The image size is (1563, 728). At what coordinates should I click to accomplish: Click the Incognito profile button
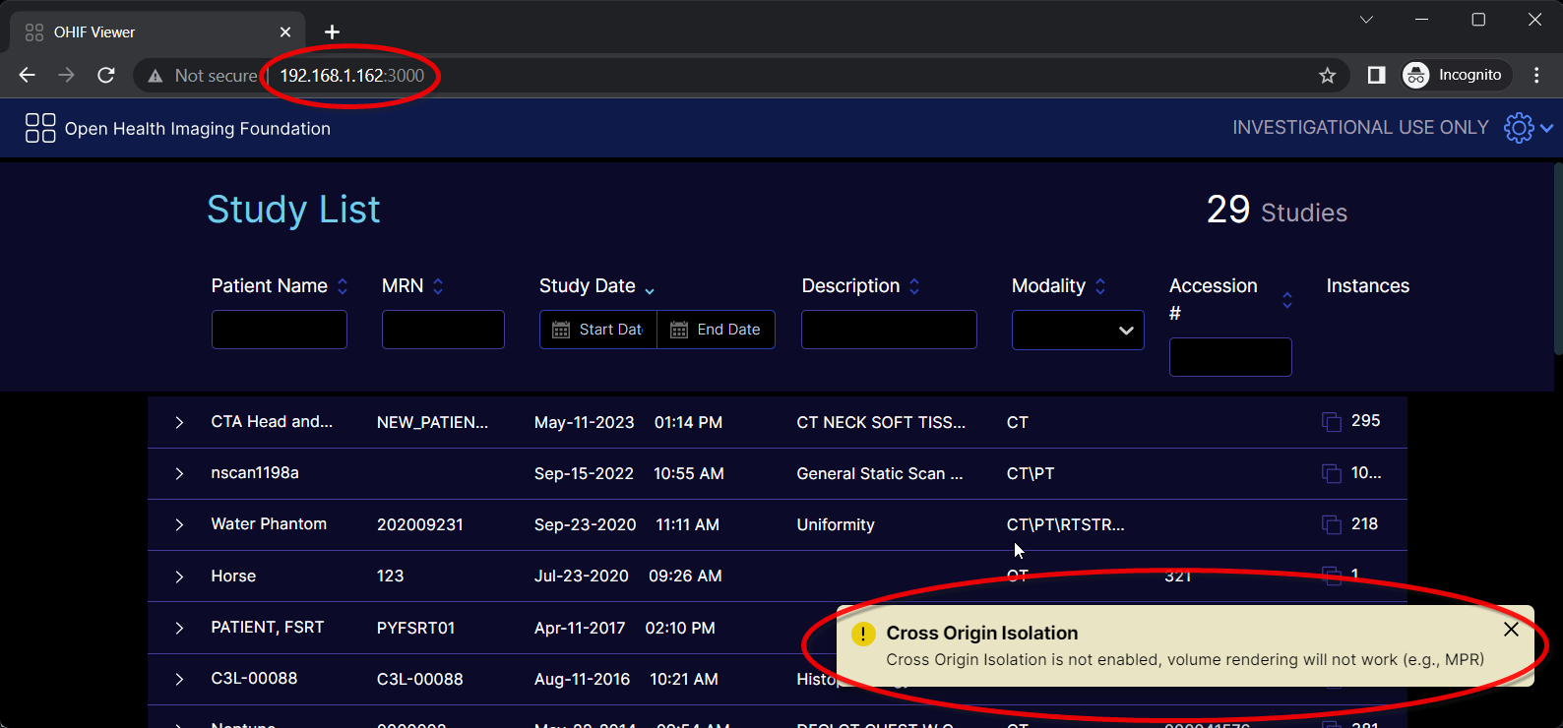pyautogui.click(x=1456, y=76)
